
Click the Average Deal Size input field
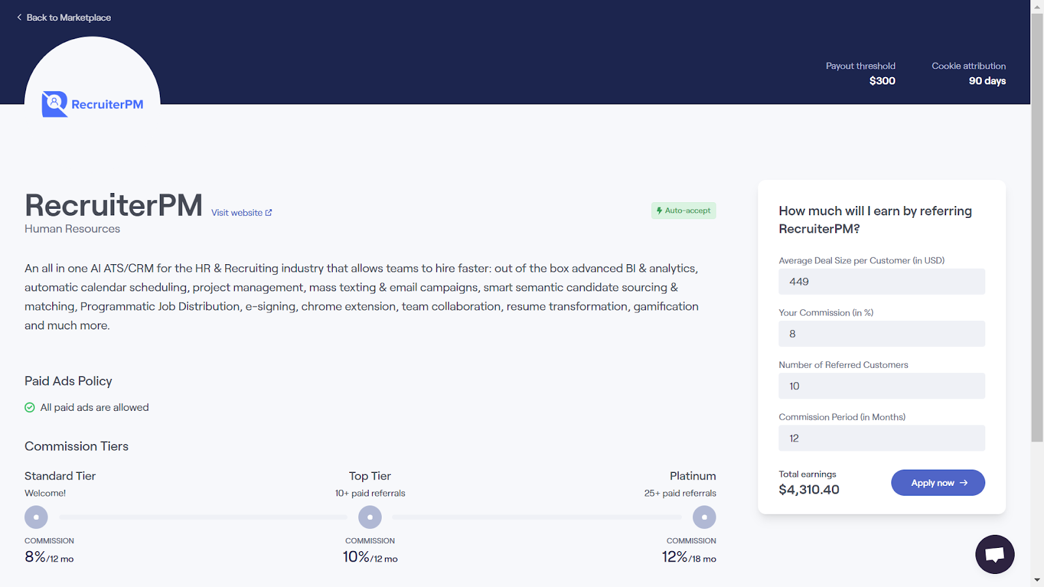(881, 281)
